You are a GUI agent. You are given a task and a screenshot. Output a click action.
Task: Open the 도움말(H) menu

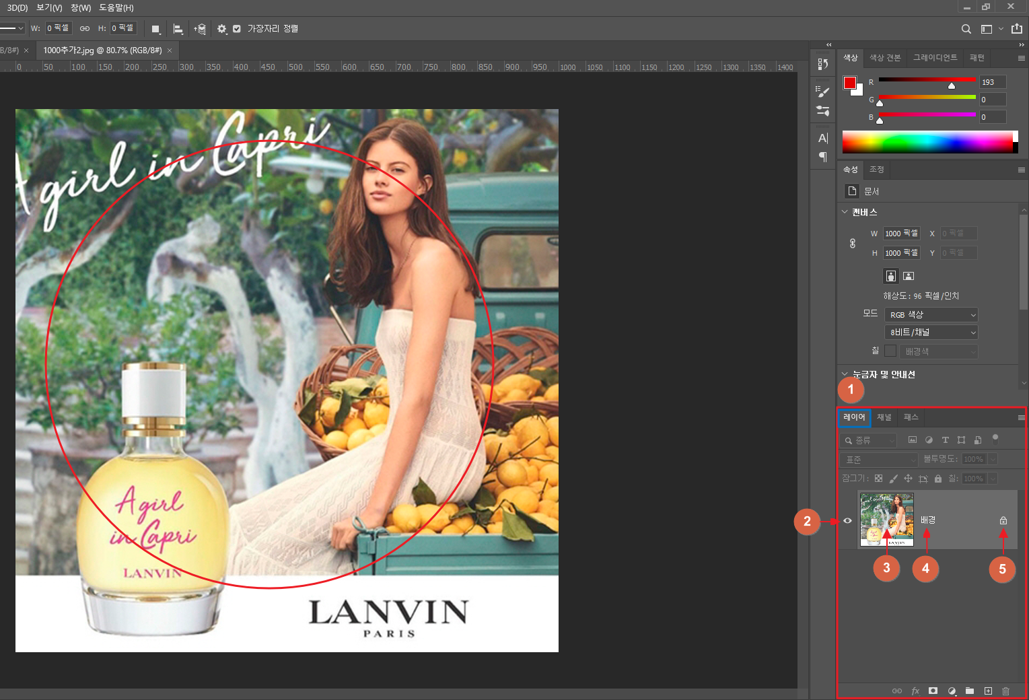coord(116,7)
